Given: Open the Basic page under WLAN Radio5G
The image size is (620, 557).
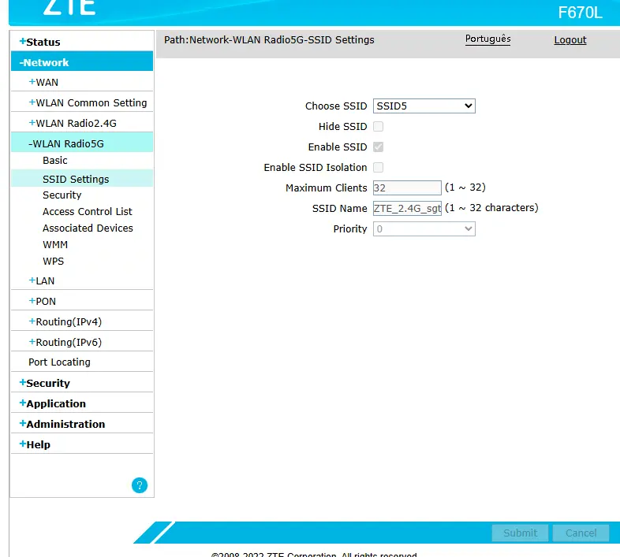Looking at the screenshot, I should click(55, 161).
